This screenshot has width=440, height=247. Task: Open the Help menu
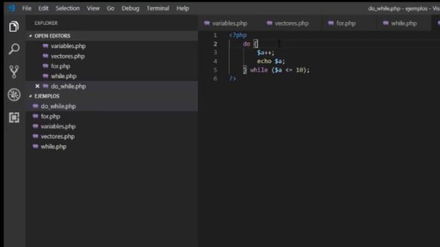coord(183,8)
